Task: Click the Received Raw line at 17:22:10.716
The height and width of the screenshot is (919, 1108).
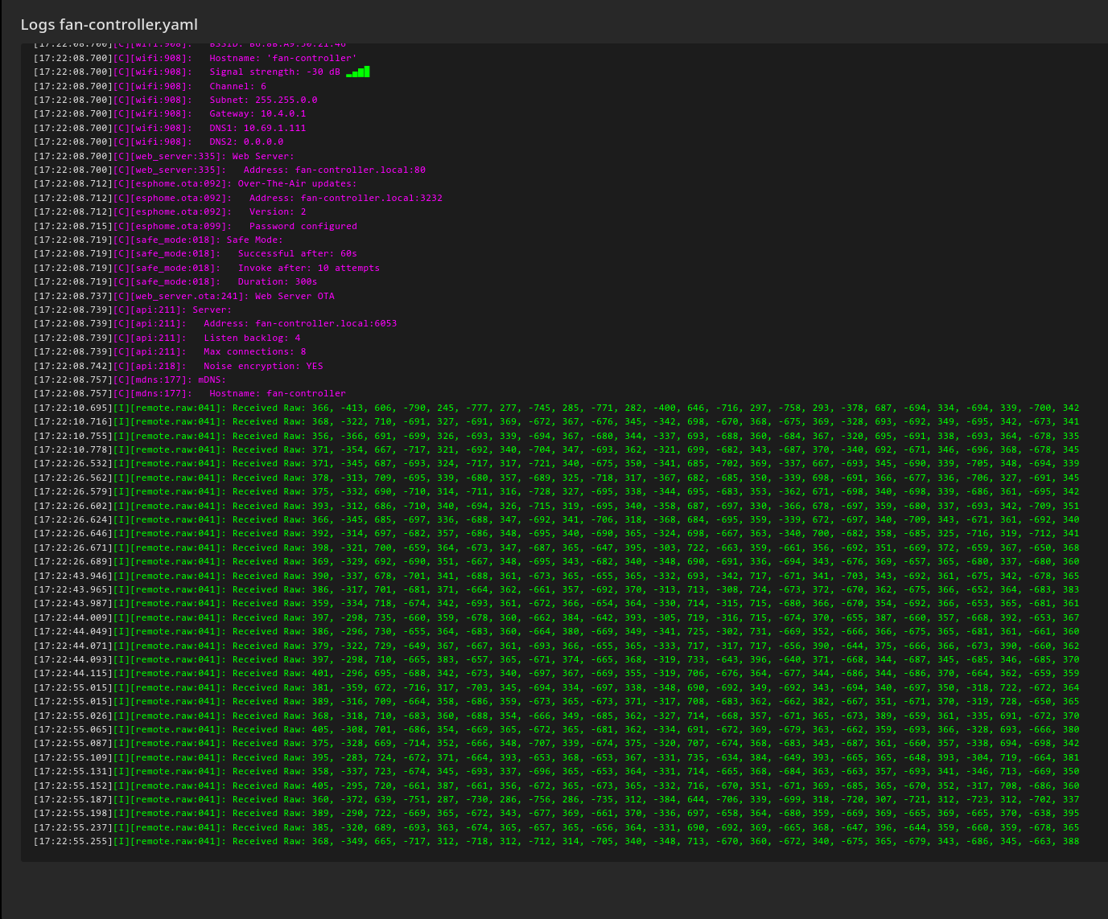Action: (557, 421)
